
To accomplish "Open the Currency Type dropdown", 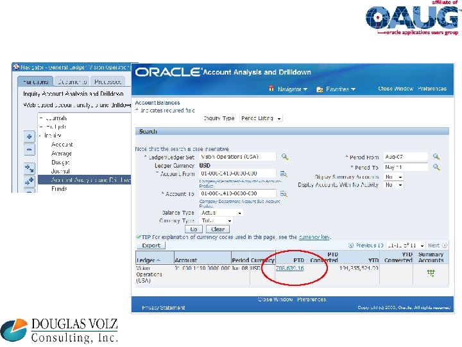I will tap(216, 220).
